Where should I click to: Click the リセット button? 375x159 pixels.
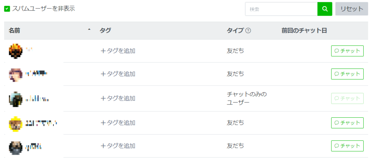tap(352, 9)
